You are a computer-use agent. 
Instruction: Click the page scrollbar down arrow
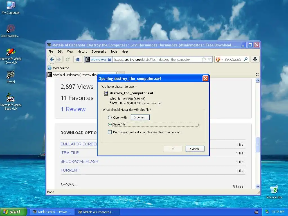(258, 187)
